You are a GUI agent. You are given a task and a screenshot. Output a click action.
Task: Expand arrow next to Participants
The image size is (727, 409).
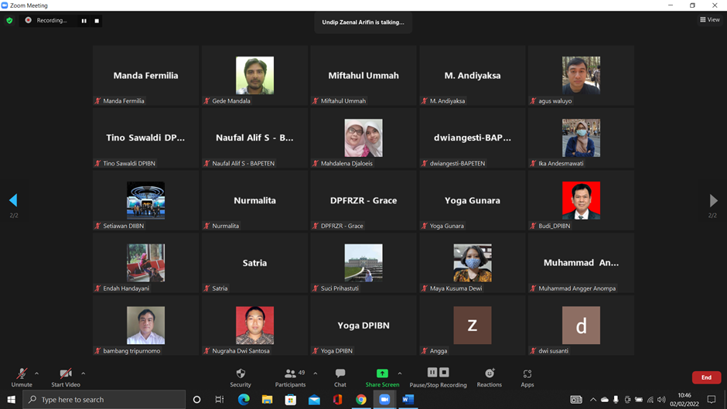315,373
